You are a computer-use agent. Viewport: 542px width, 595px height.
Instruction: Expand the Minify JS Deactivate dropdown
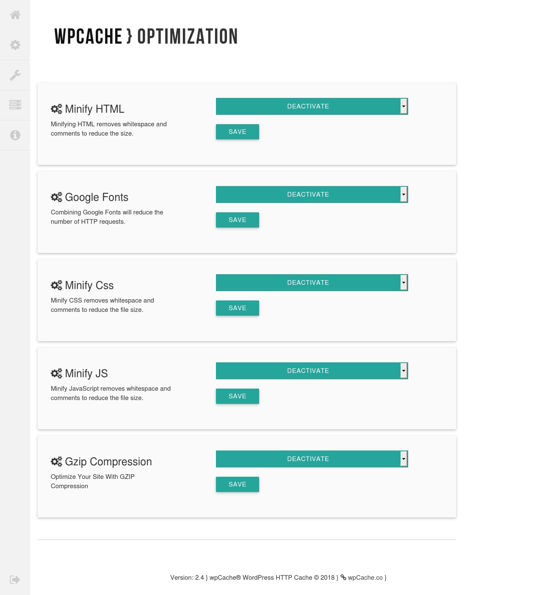coord(312,371)
